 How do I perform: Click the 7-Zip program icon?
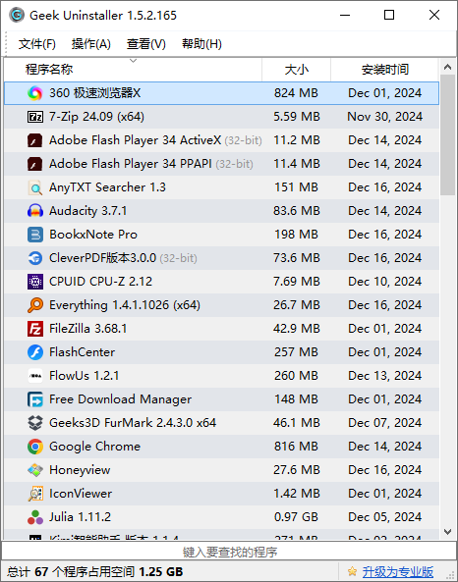35,117
